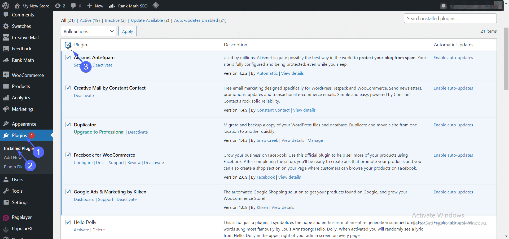Click the Creative Mail CM icon
This screenshot has width=509, height=239.
[6, 37]
